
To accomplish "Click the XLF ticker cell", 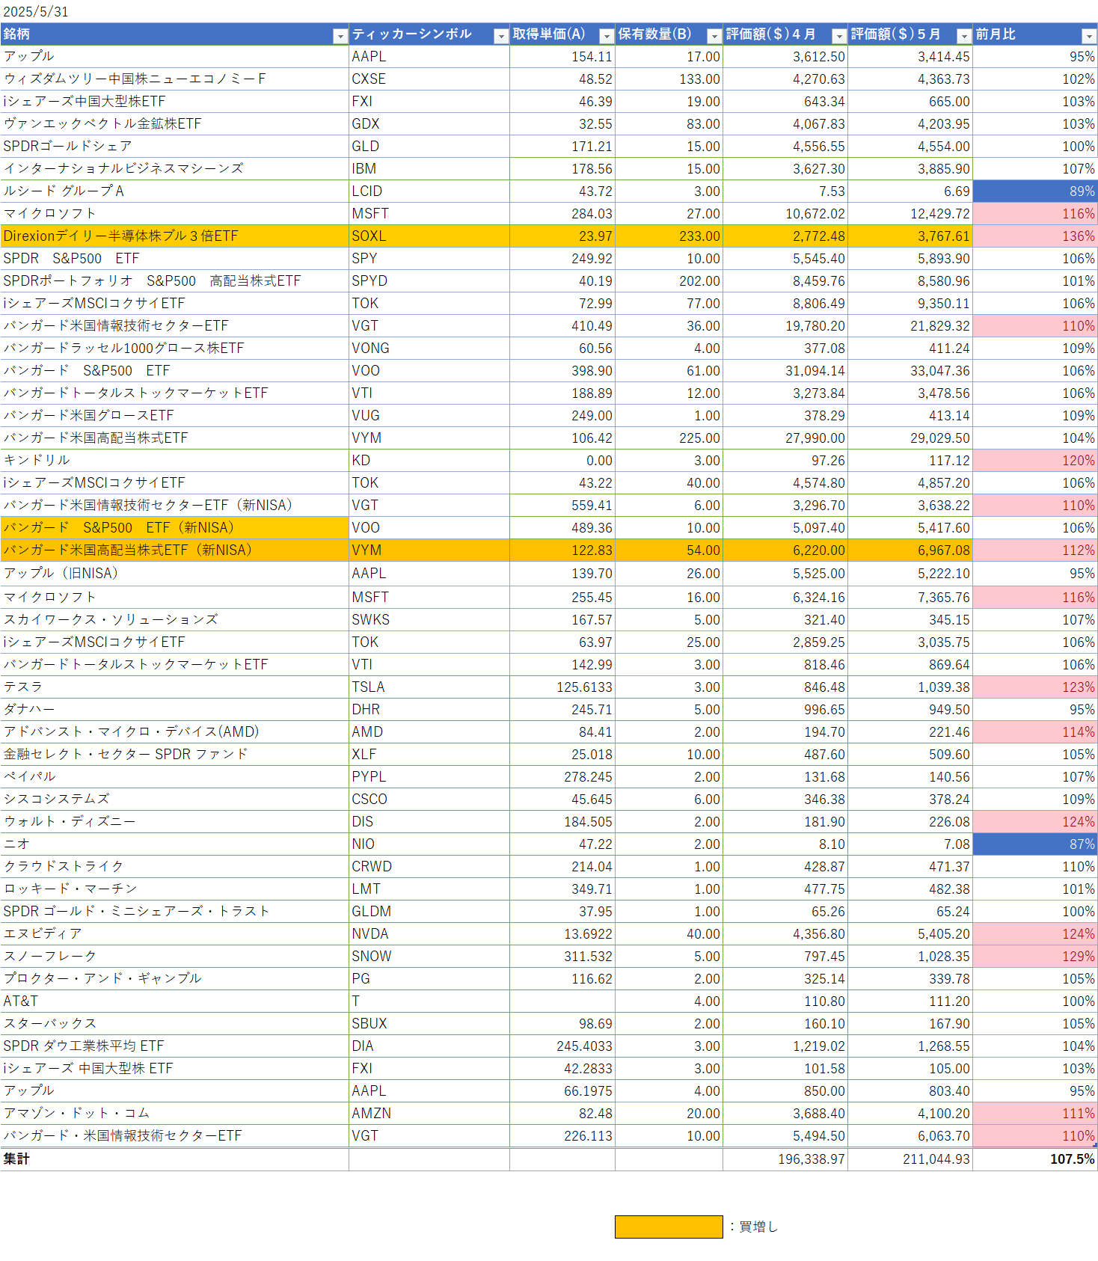I will point(429,754).
